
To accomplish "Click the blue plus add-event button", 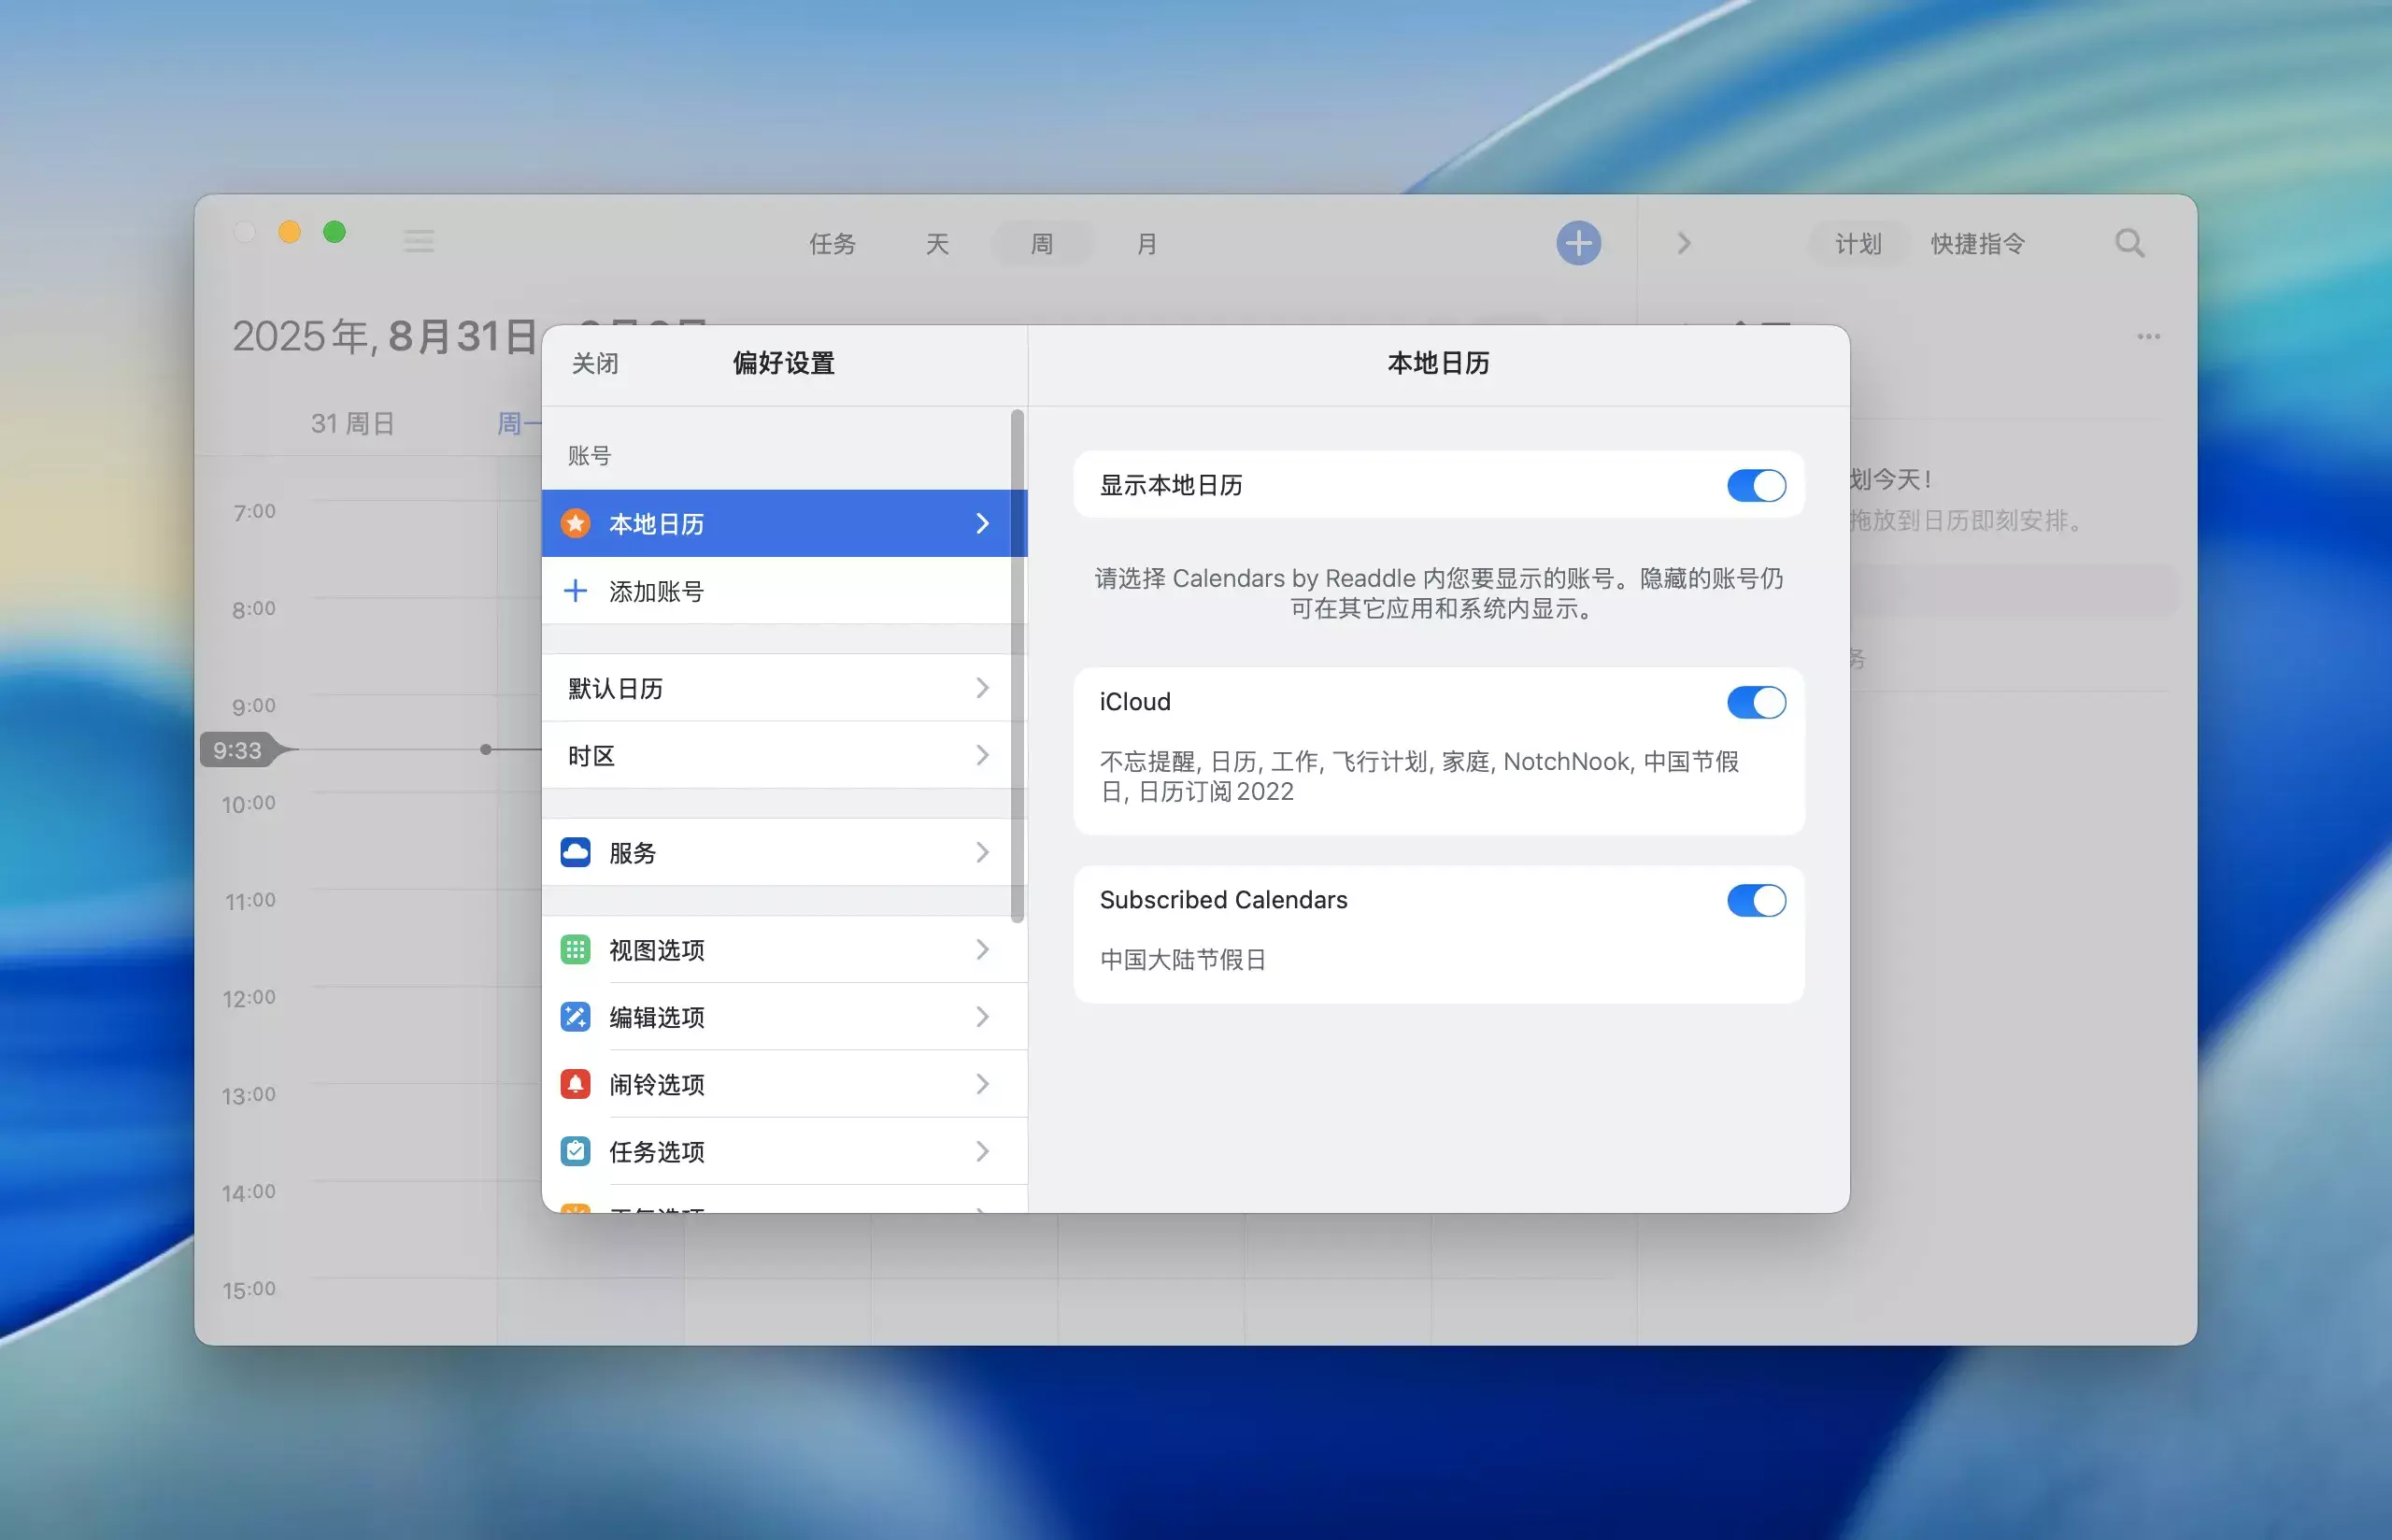I will coord(1577,243).
